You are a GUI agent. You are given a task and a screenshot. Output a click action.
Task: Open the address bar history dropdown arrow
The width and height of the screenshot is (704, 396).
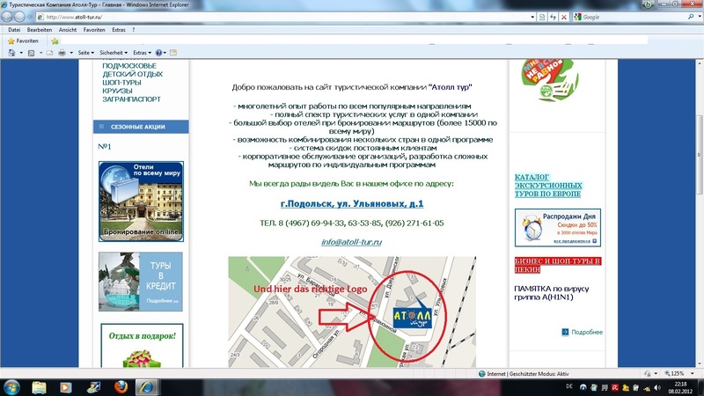[532, 17]
